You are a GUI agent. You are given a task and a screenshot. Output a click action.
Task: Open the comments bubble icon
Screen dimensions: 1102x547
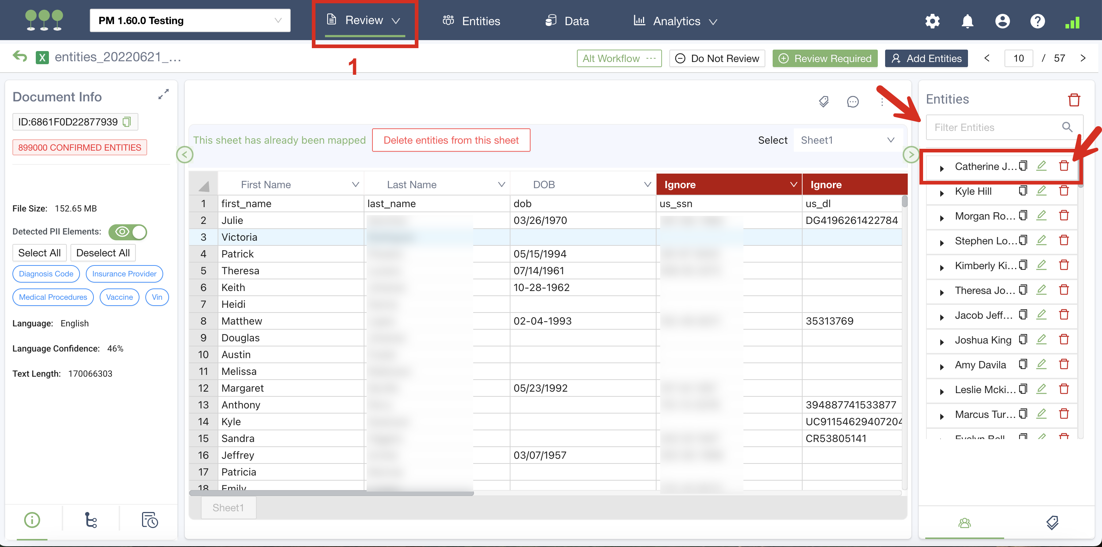point(852,102)
